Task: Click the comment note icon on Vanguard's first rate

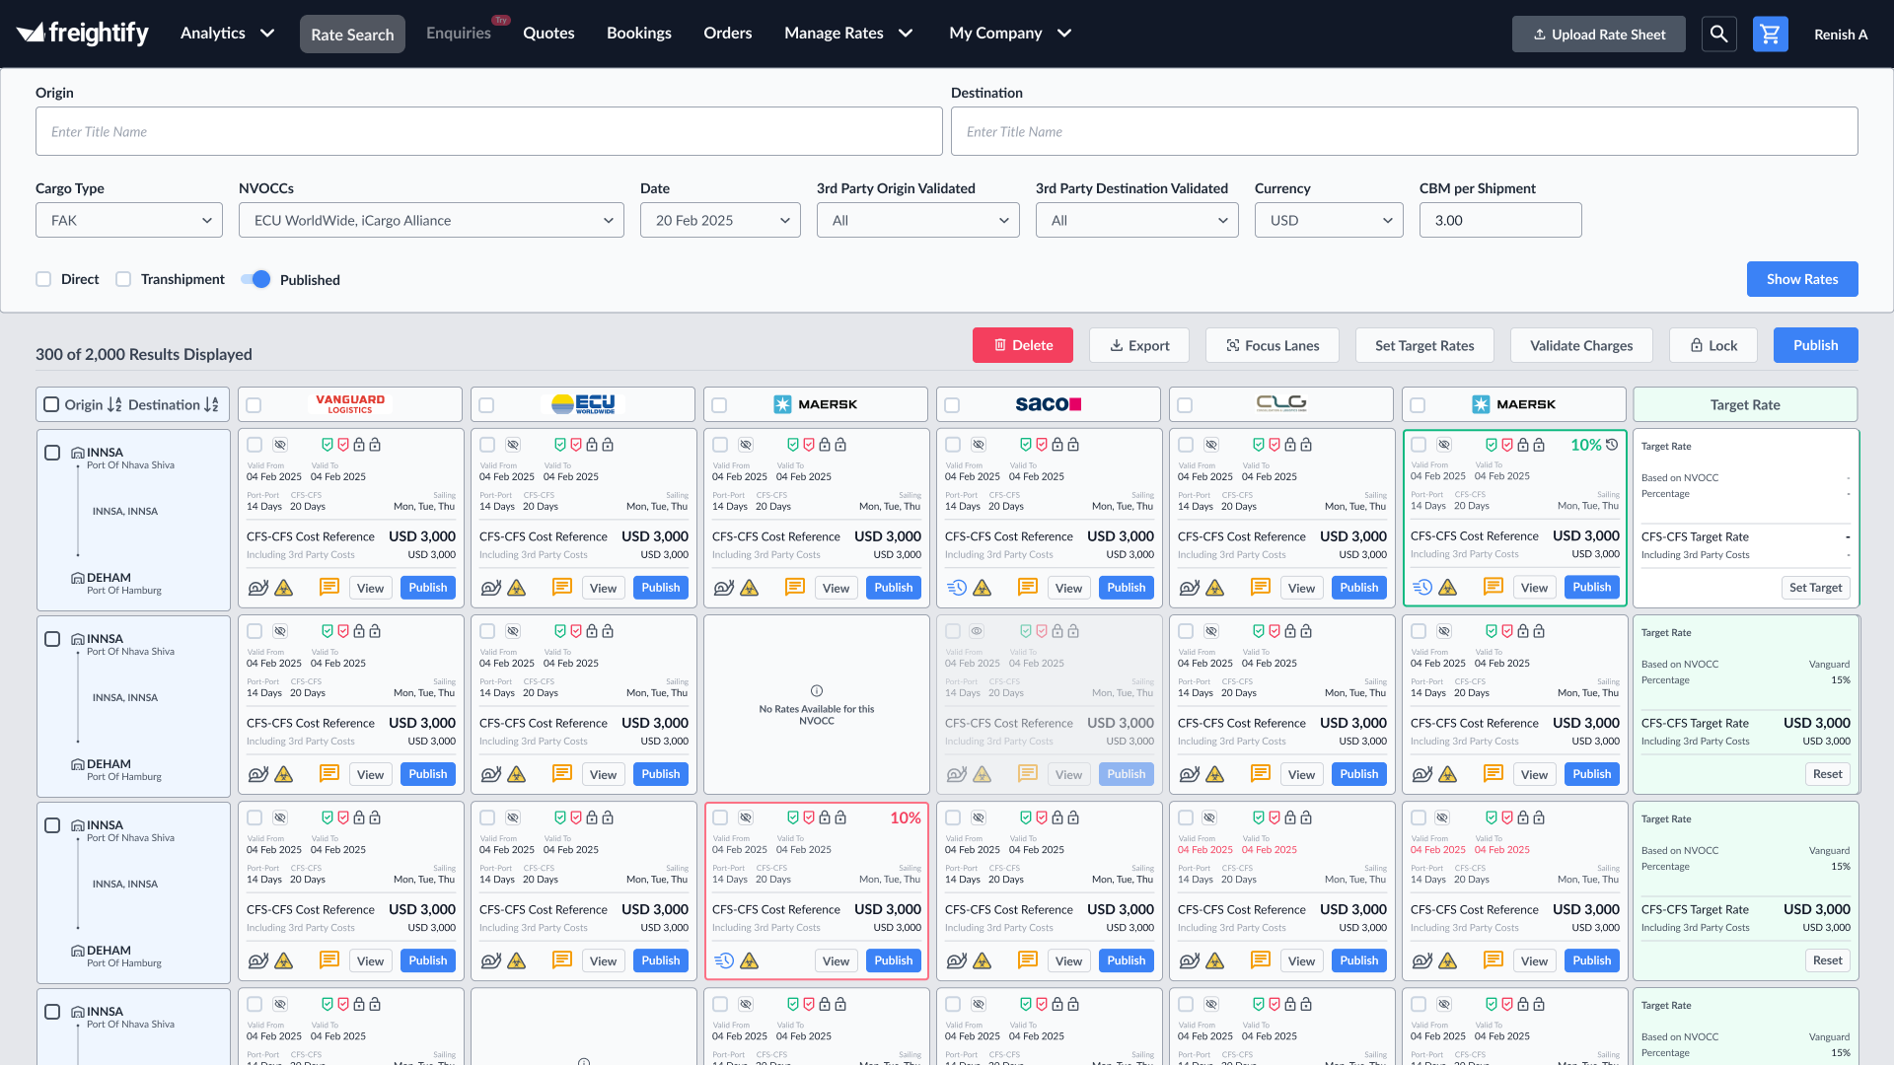Action: [x=328, y=587]
